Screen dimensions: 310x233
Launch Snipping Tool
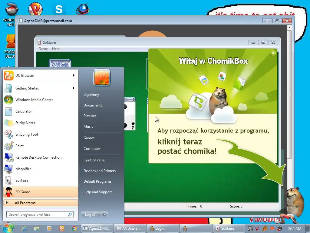pos(41,134)
